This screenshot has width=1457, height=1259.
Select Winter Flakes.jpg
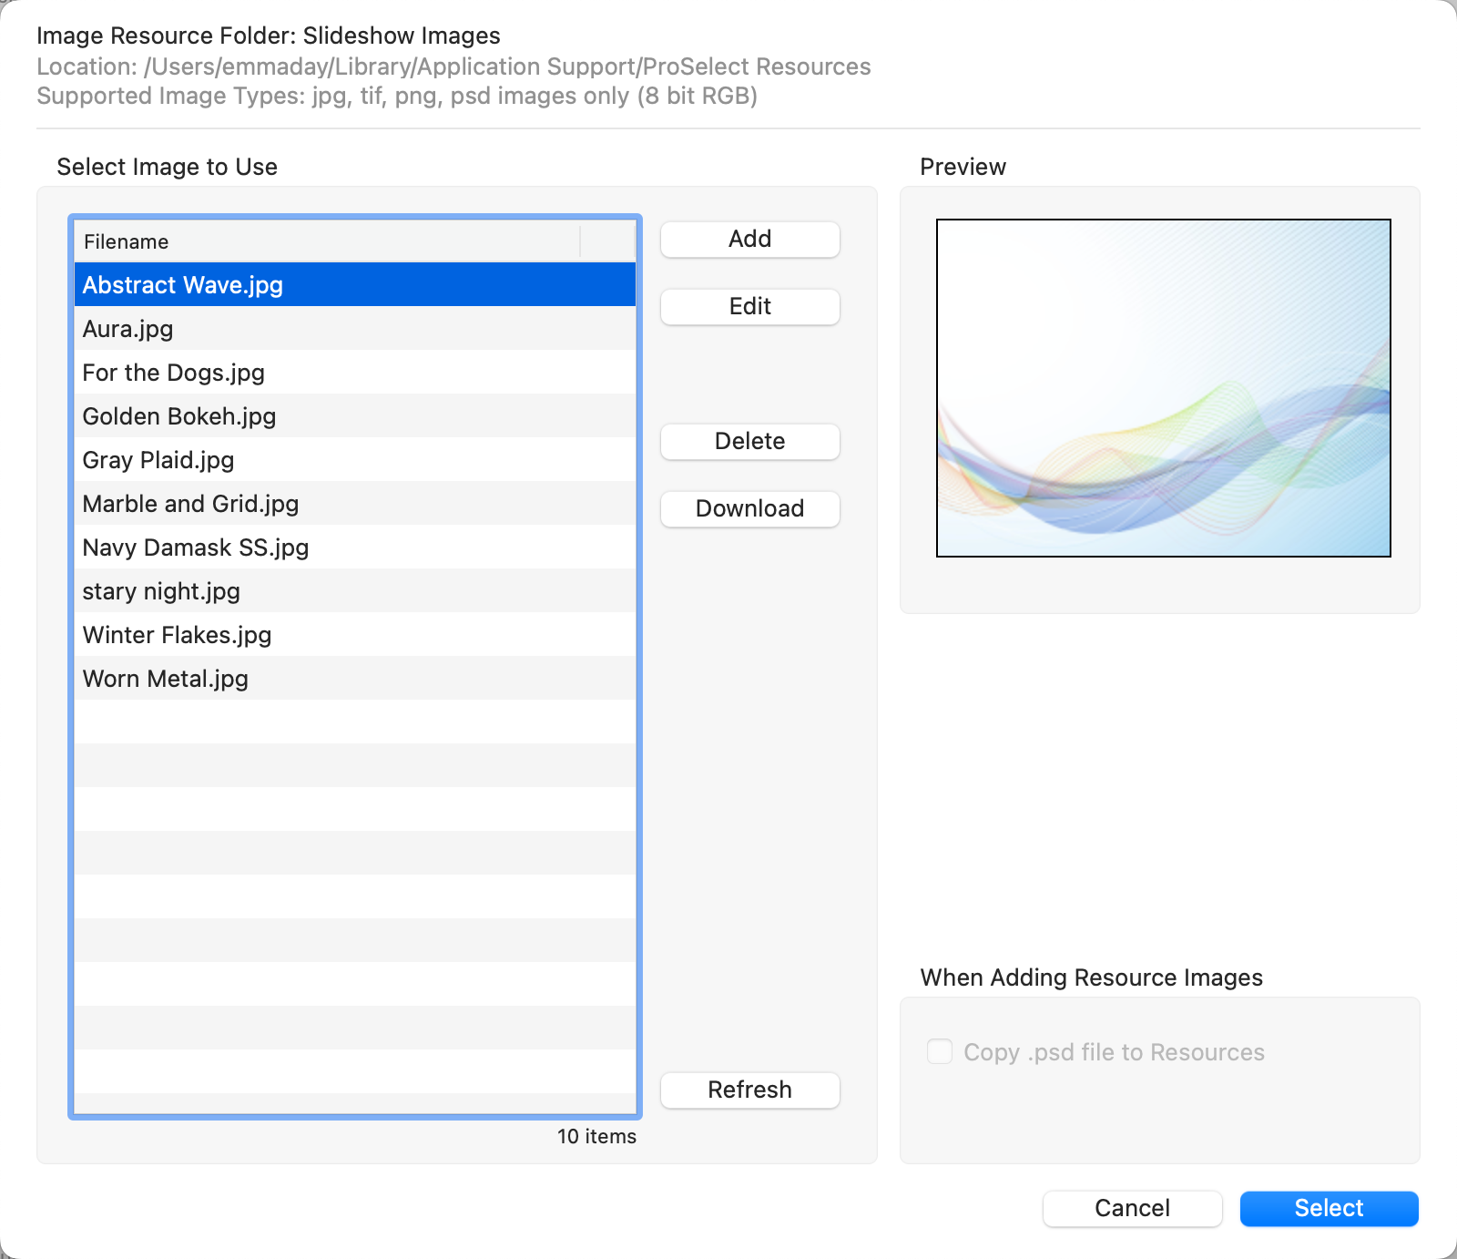(177, 635)
